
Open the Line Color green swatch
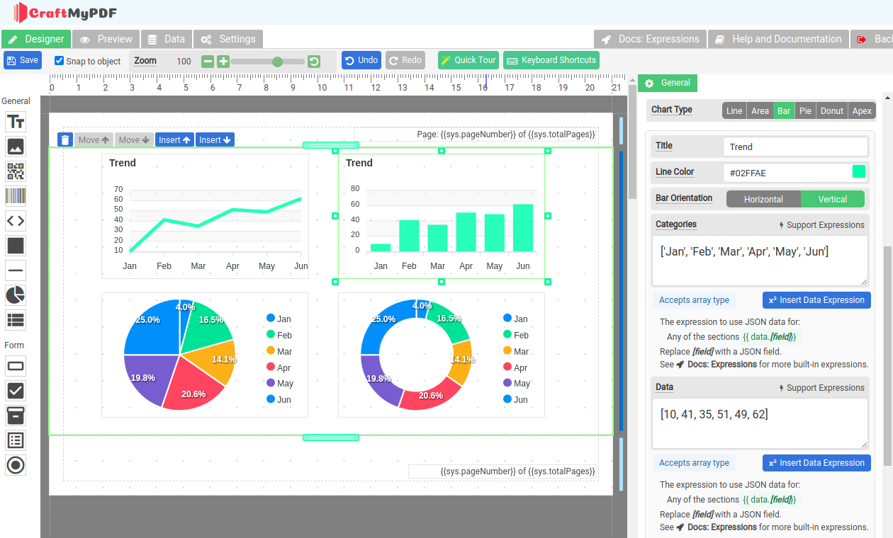point(859,172)
